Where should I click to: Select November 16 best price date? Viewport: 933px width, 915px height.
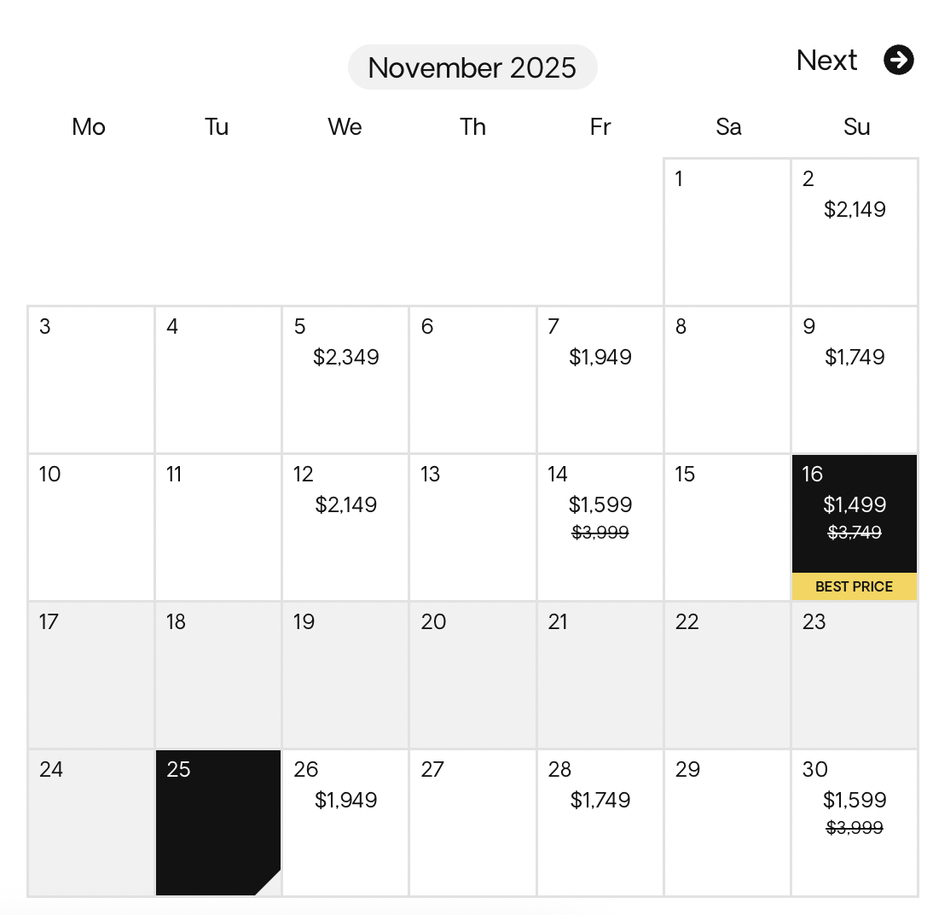[x=855, y=513]
